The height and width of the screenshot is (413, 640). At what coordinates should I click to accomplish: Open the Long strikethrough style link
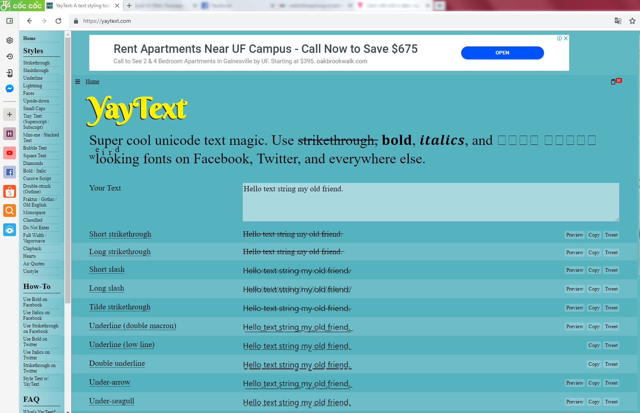coord(120,252)
